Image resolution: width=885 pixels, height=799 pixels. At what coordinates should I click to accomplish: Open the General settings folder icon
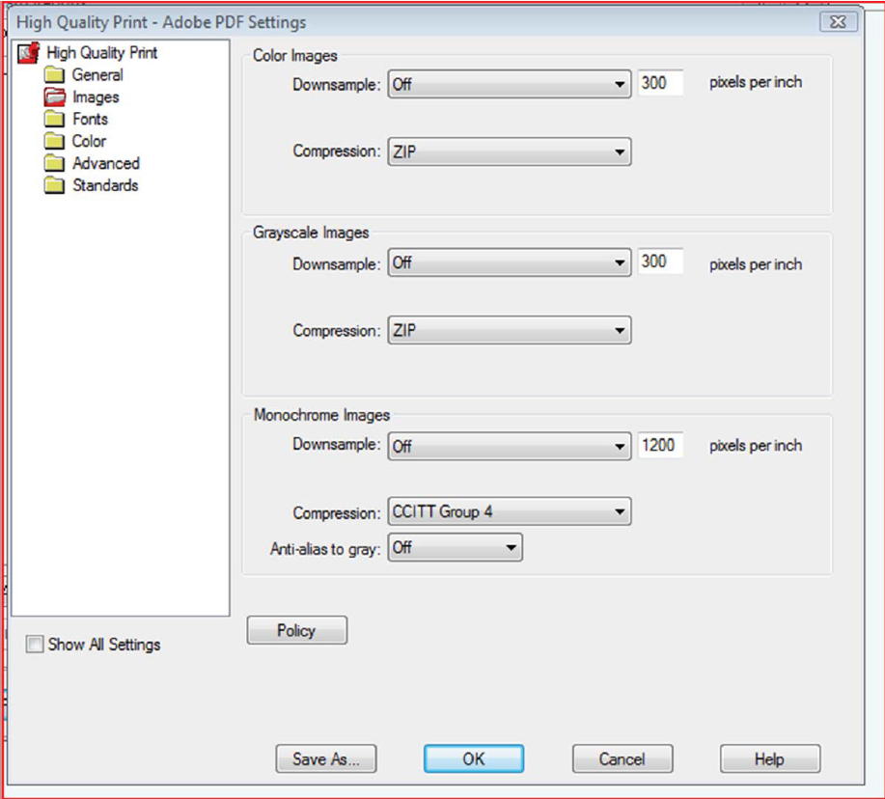(x=55, y=75)
